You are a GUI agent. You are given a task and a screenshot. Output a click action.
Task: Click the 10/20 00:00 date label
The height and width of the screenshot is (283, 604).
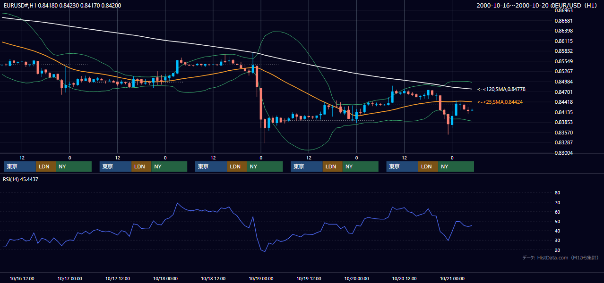[356, 278]
